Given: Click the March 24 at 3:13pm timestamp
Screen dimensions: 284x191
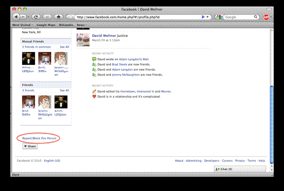Looking at the screenshot, I should (x=106, y=40).
